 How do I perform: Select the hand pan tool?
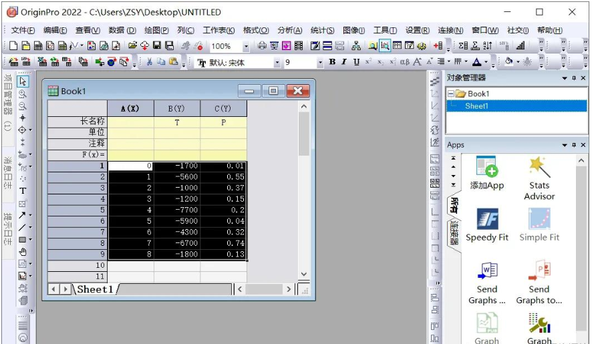[x=23, y=251]
